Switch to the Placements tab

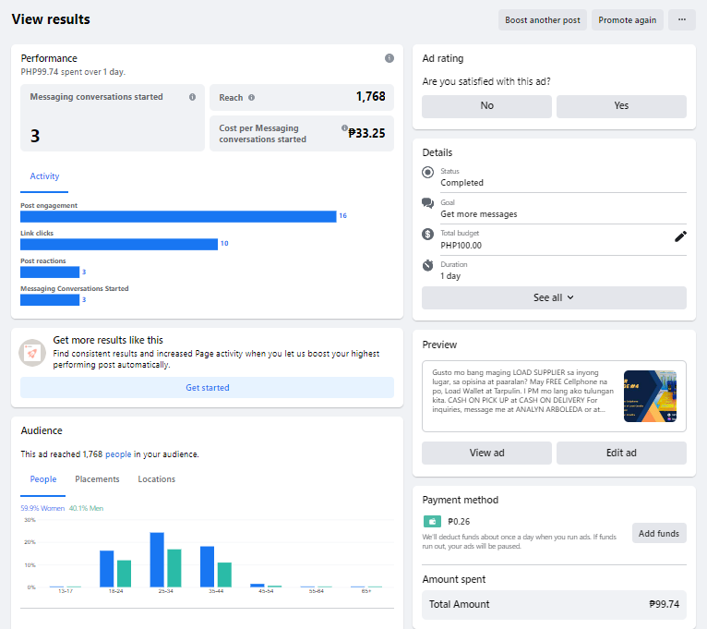tap(97, 479)
